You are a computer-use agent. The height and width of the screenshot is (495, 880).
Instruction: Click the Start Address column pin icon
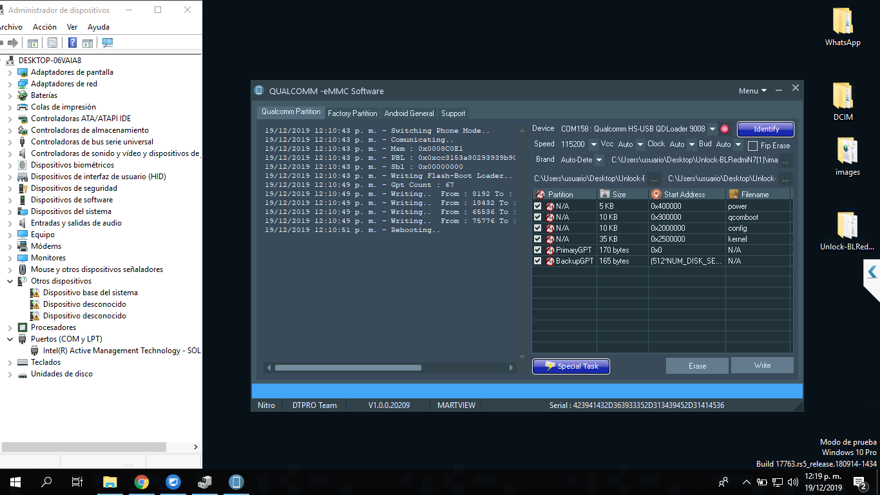(x=656, y=194)
